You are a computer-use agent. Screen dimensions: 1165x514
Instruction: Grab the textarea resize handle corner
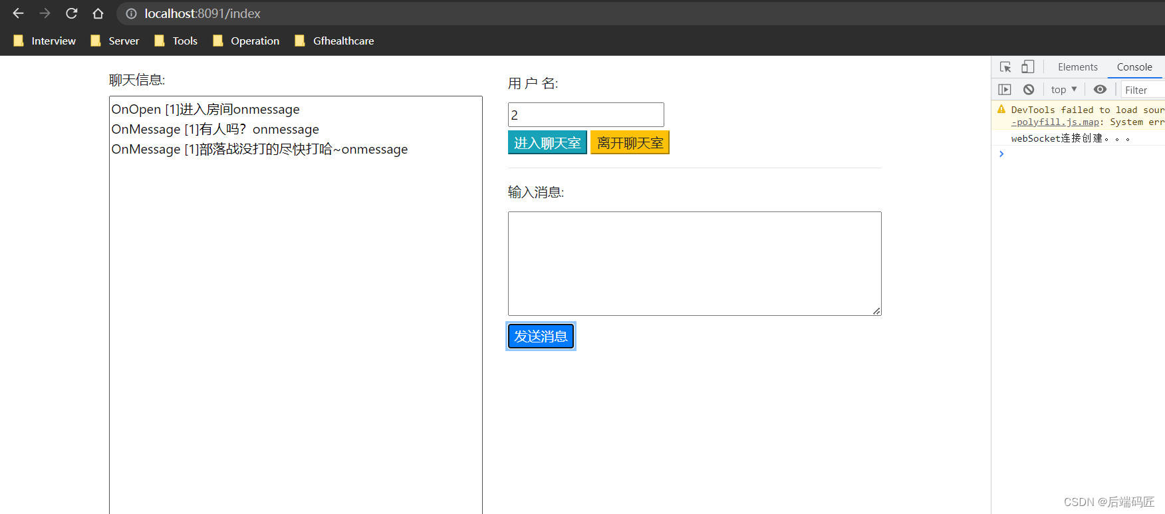876,311
